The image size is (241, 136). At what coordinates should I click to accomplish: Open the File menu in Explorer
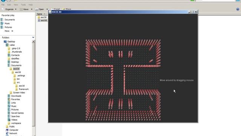(x=3, y=5)
